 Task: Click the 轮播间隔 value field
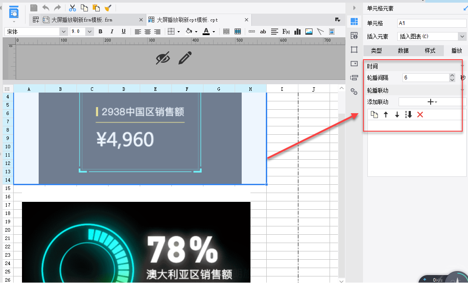426,78
